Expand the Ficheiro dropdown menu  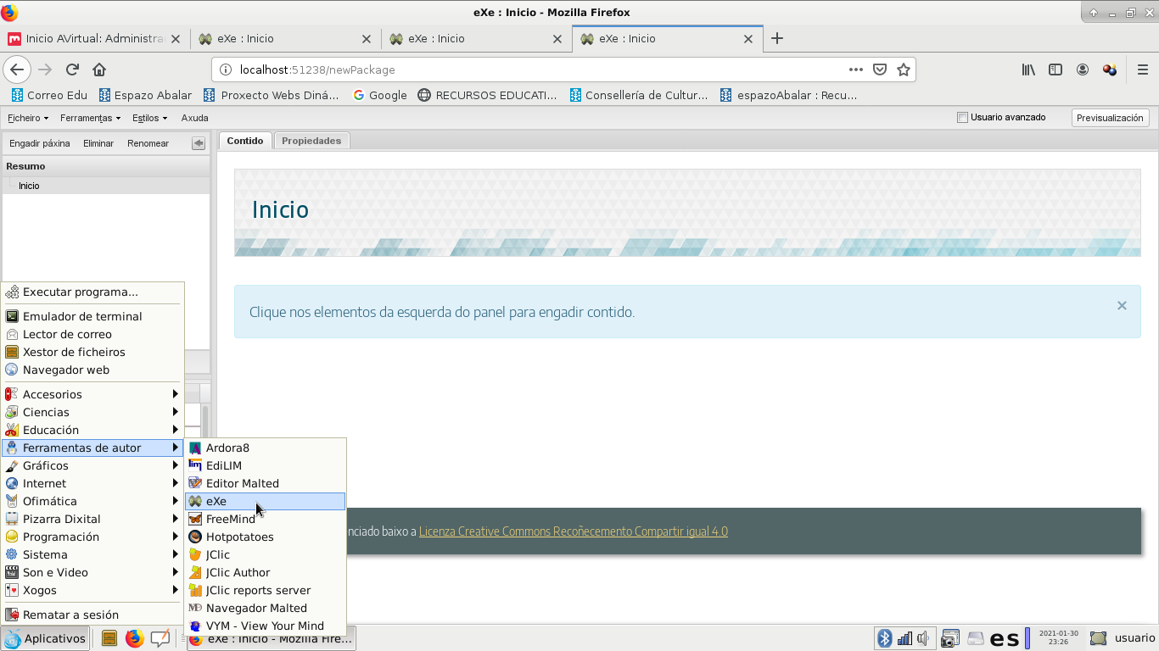pos(28,118)
